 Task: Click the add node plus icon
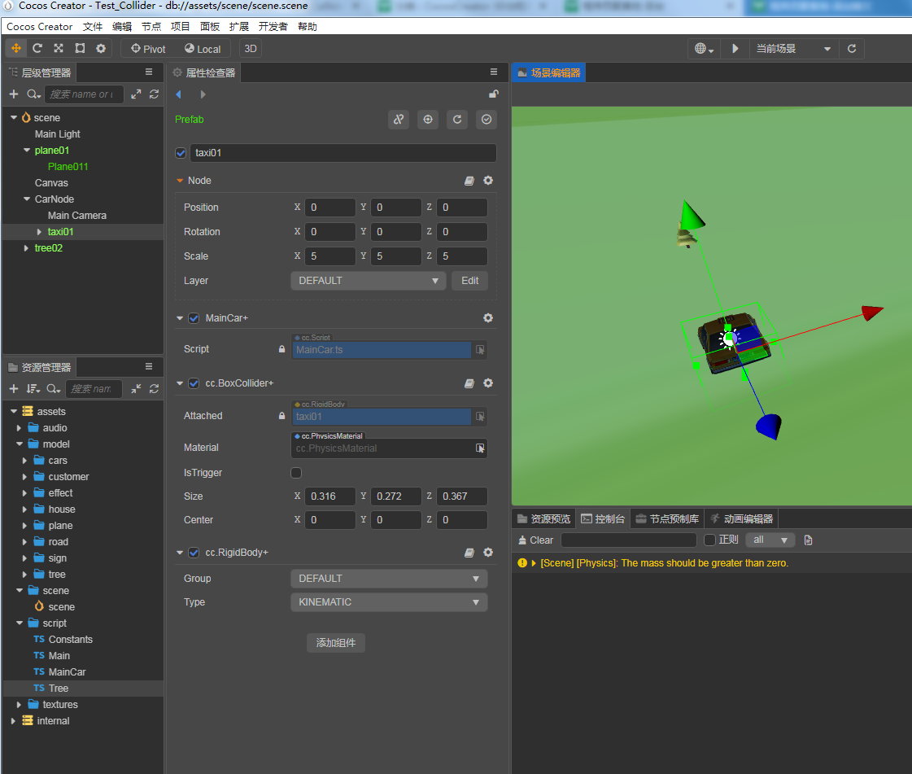click(14, 94)
